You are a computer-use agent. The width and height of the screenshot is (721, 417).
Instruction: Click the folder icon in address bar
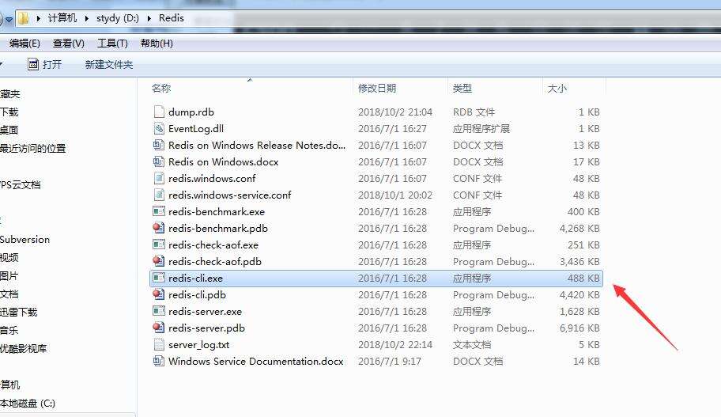24,18
